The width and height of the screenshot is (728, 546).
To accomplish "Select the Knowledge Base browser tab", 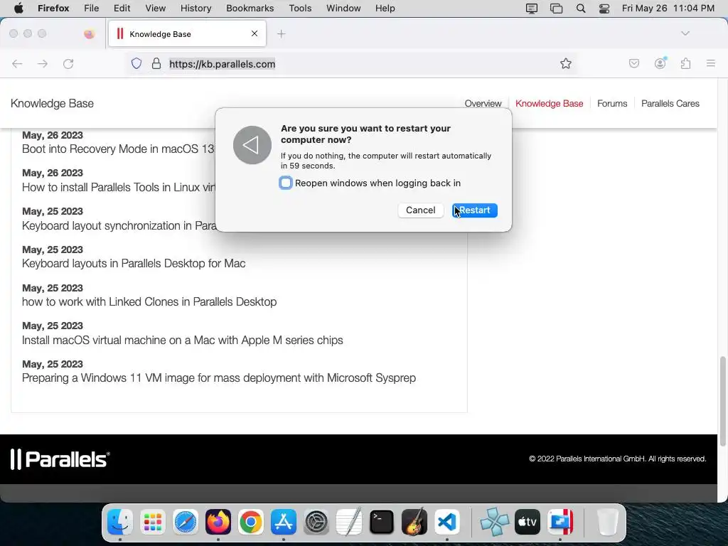I will (187, 34).
